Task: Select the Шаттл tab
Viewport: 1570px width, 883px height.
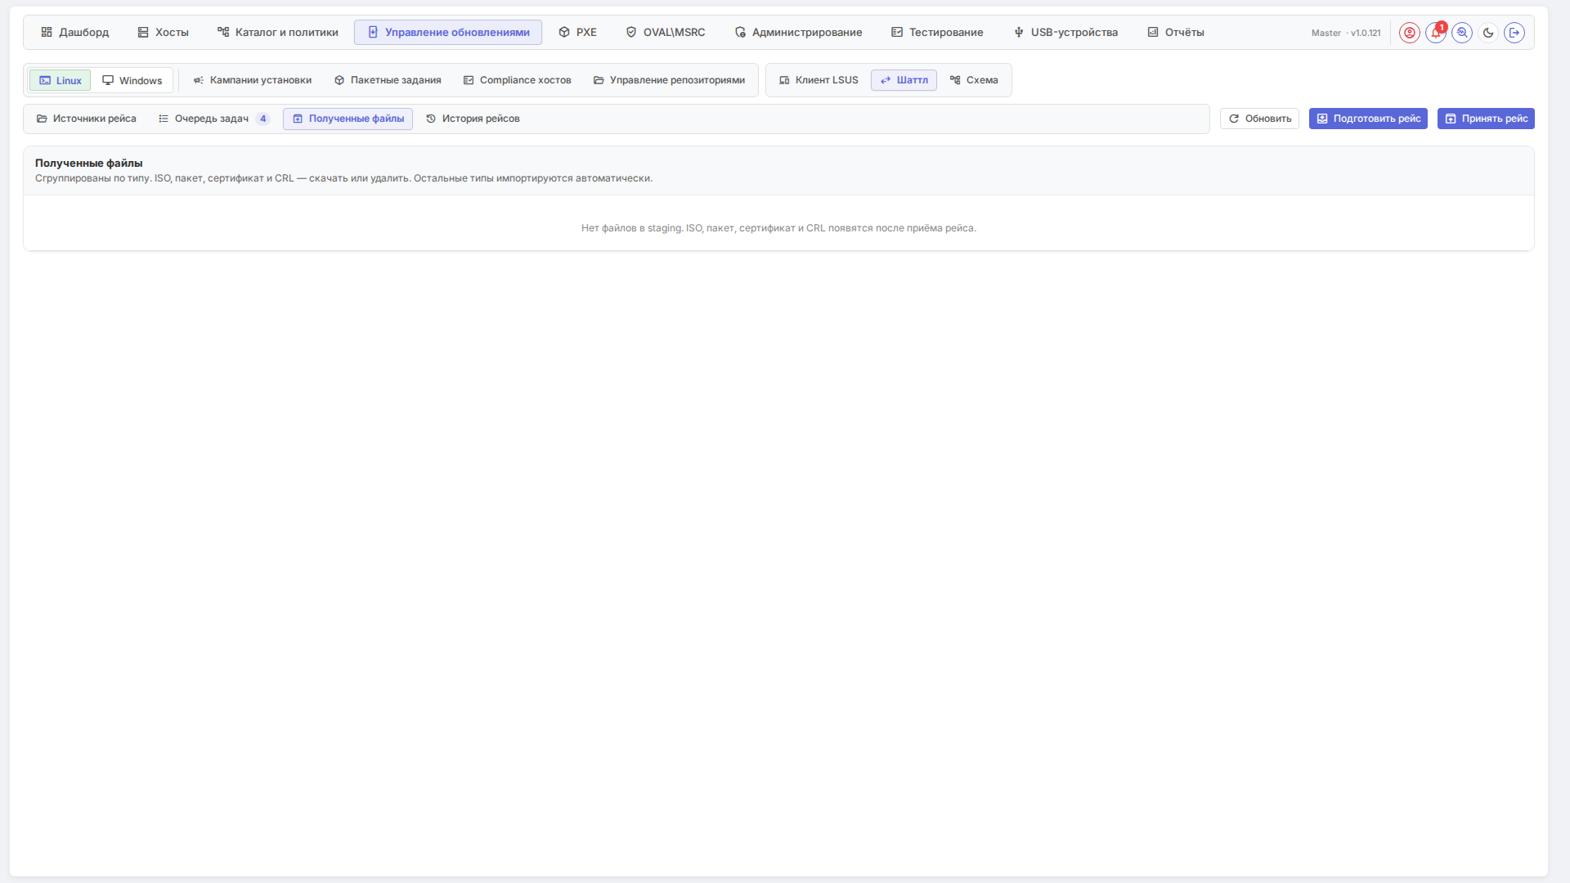Action: 904,80
